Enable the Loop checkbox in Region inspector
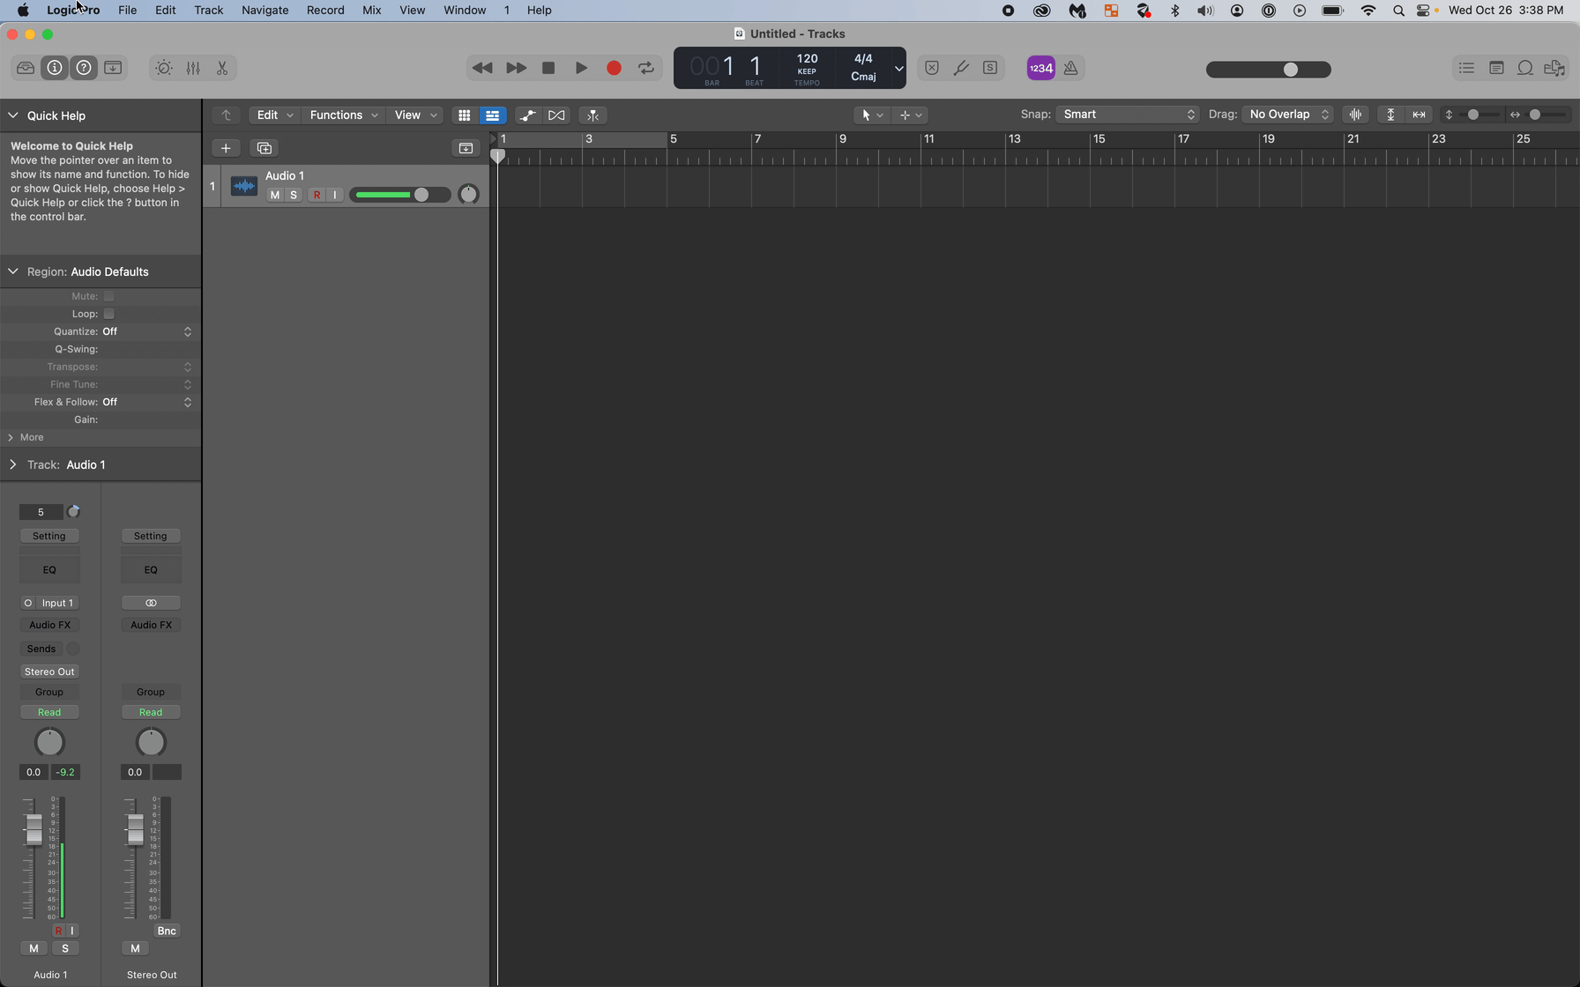 109,314
